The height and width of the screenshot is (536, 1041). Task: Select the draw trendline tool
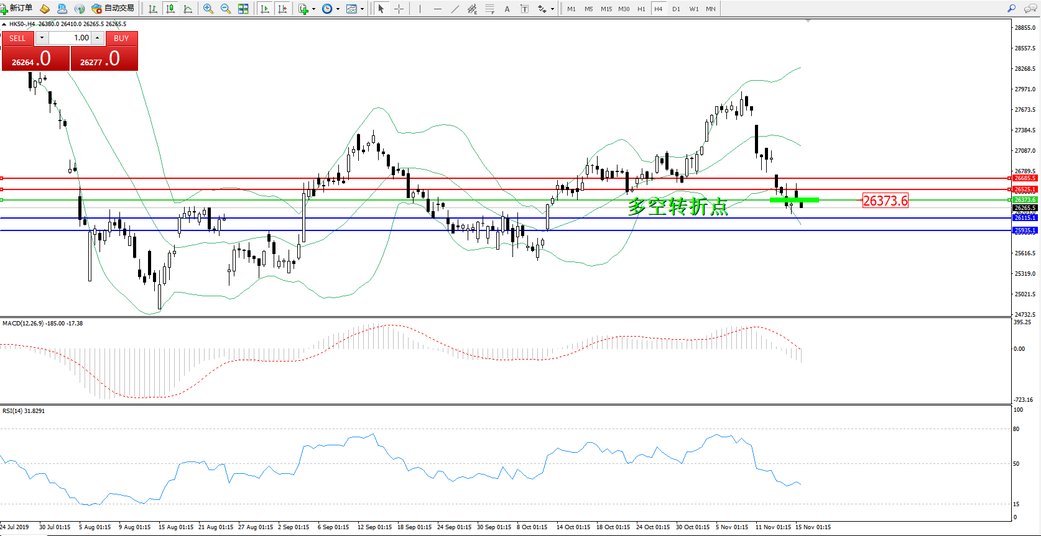point(455,9)
